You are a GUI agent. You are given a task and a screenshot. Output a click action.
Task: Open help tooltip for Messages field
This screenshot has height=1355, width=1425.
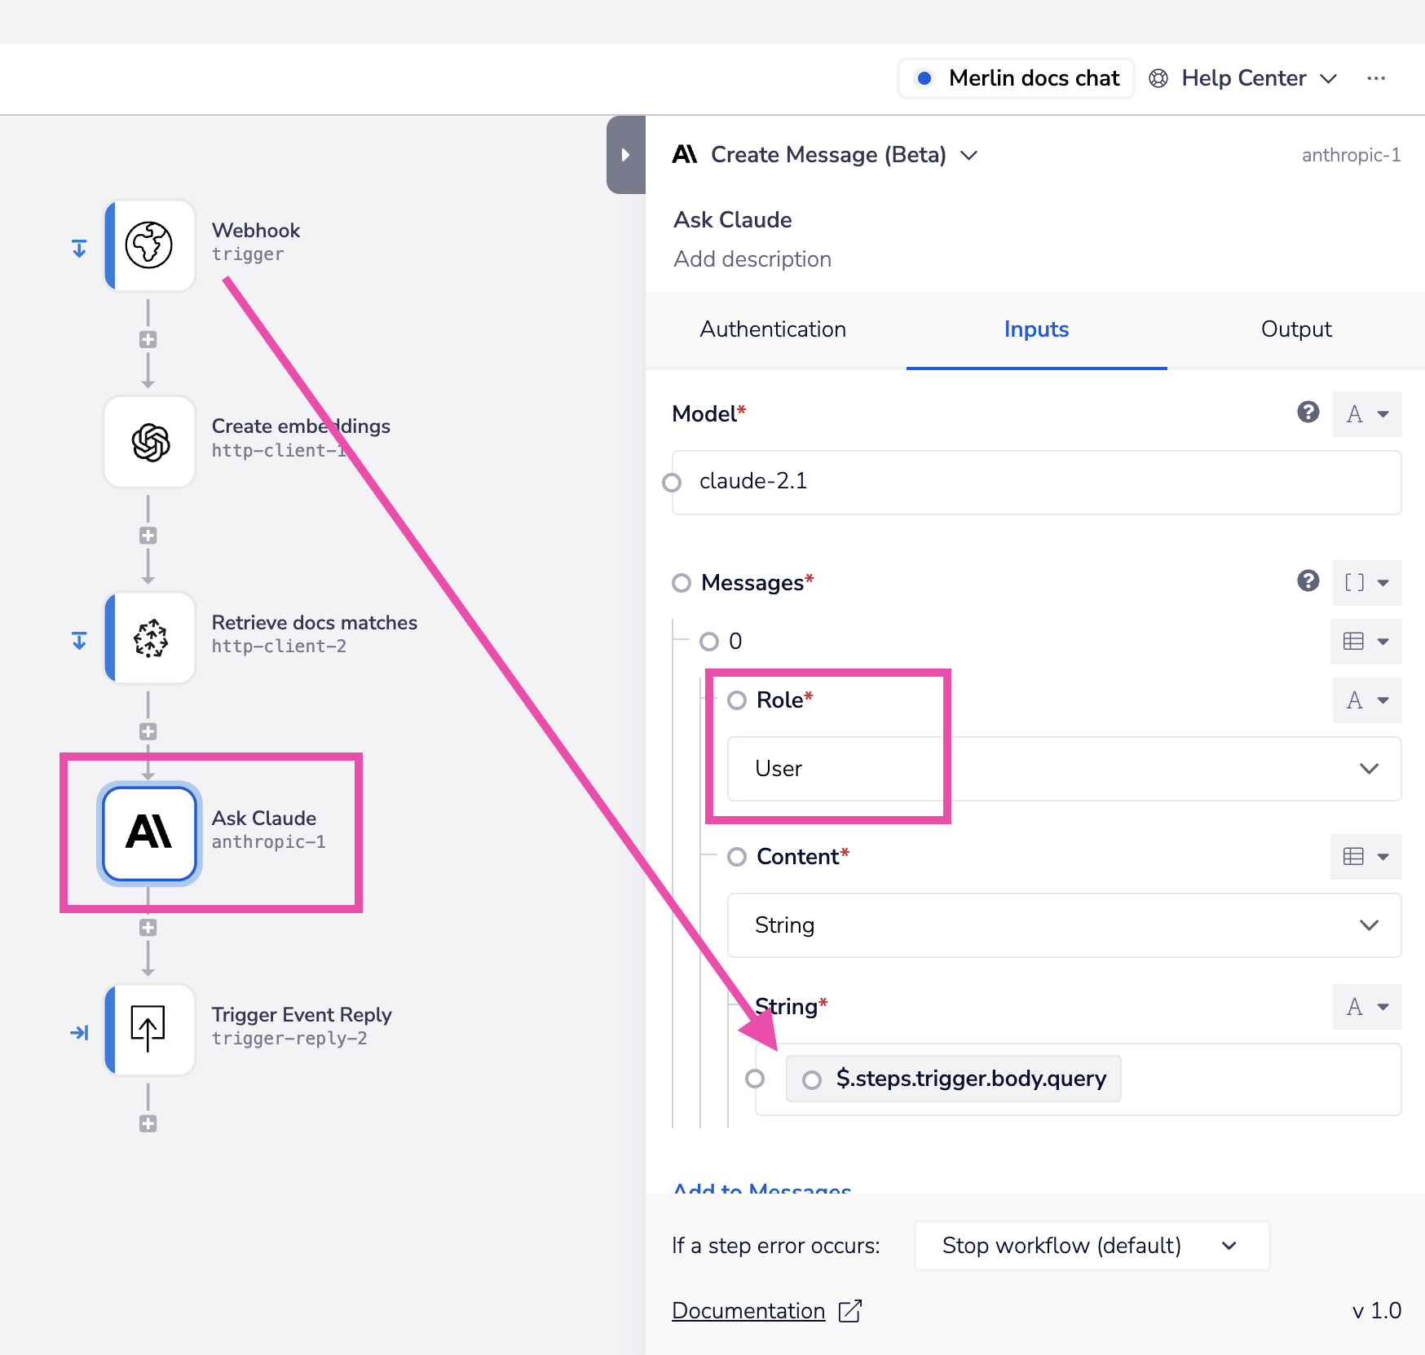(1308, 581)
